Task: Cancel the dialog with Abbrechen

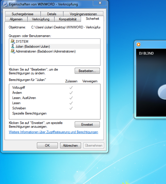Action: (70, 146)
